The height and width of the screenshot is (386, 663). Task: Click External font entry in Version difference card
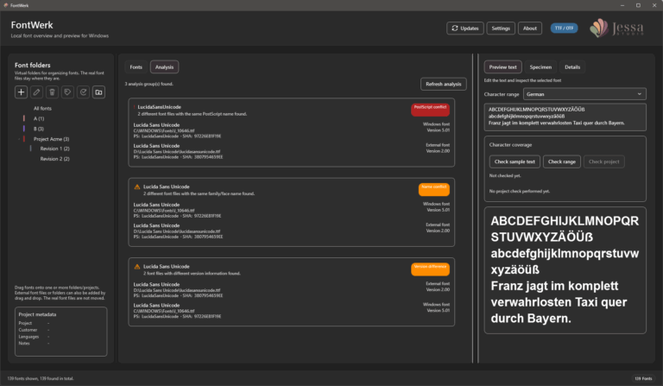[291, 289]
